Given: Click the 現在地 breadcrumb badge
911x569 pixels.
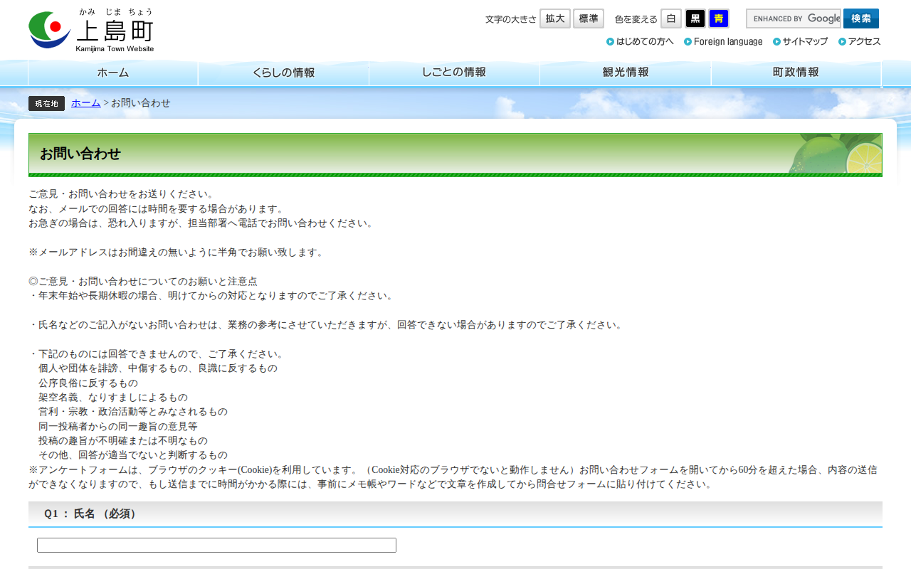Looking at the screenshot, I should point(46,103).
